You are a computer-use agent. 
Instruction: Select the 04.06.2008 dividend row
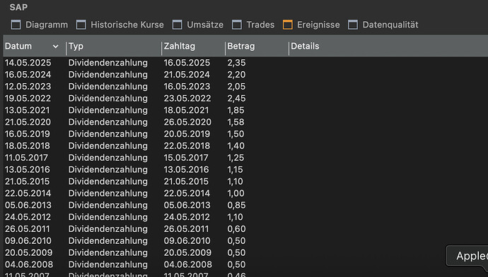[x=245, y=264]
